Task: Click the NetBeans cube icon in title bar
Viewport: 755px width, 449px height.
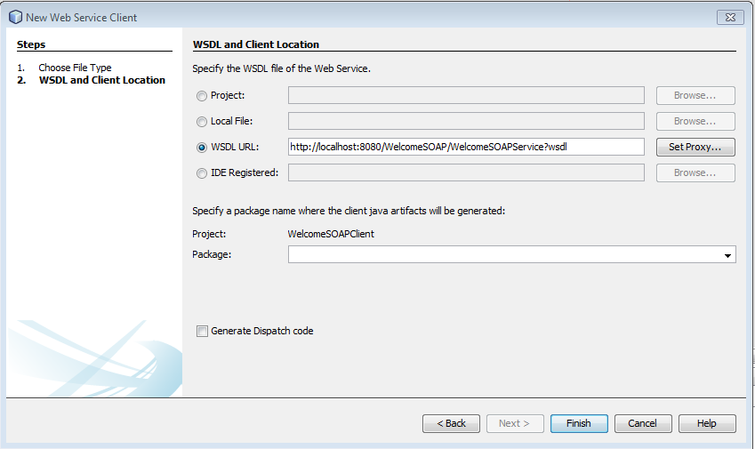Action: pos(15,17)
